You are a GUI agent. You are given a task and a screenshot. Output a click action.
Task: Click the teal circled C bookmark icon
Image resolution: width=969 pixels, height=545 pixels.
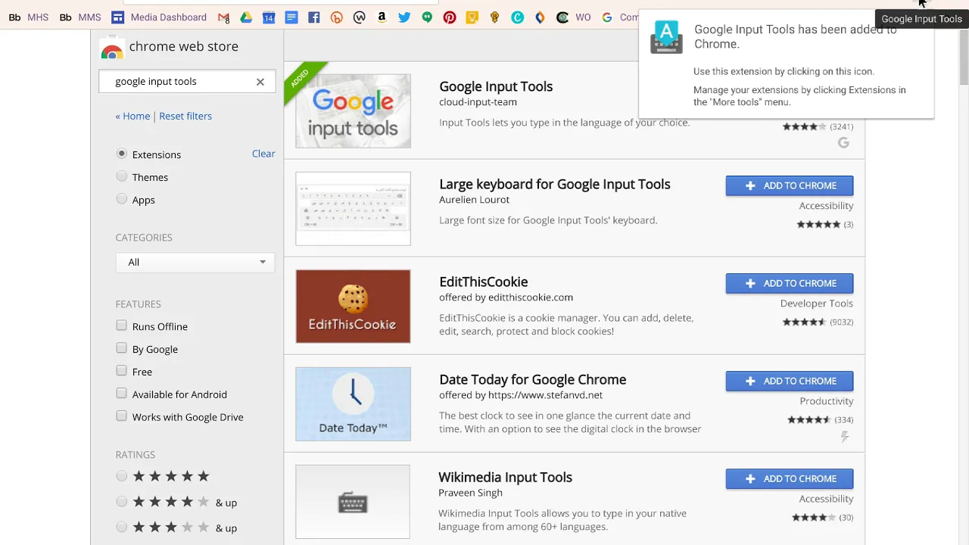tap(517, 17)
